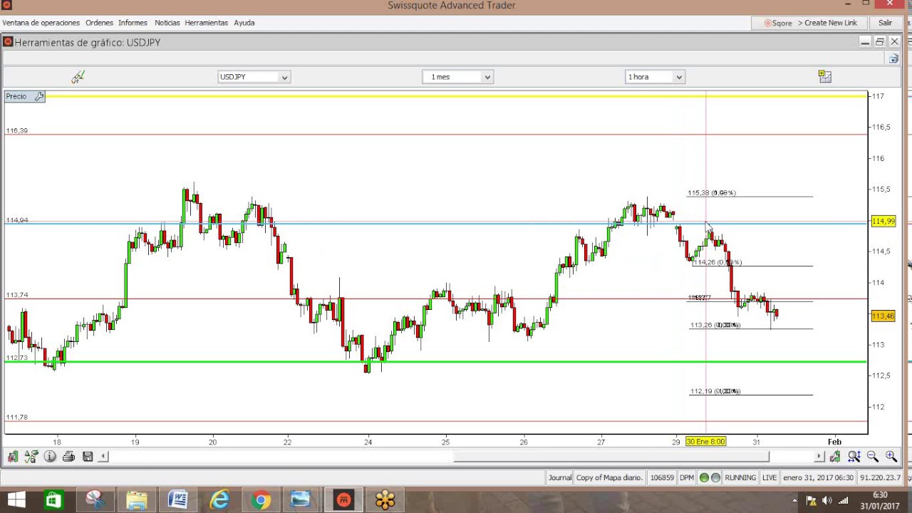
Task: Click the 112,19 Fibonacci level label
Action: (x=715, y=391)
